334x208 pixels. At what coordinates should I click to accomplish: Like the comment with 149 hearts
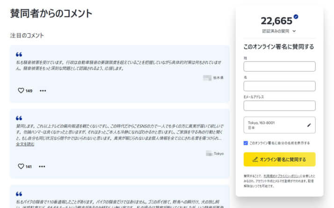pyautogui.click(x=21, y=90)
